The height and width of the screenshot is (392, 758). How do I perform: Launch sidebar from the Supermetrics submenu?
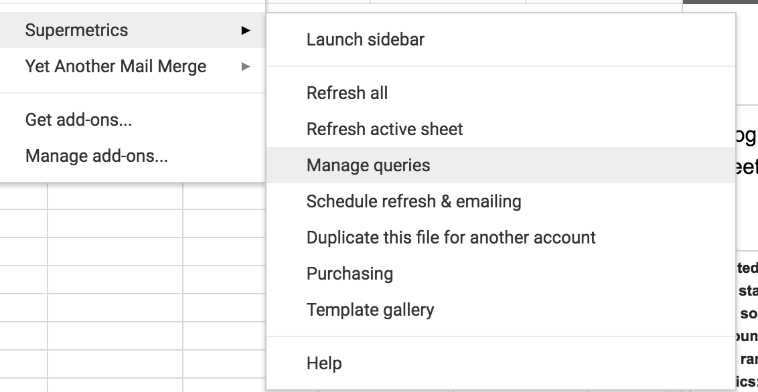(365, 39)
